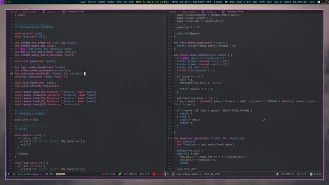Viewport: 329px width, 185px height.
Task: Open remove_food in the left pane breadcrumb
Action: tap(76, 11)
